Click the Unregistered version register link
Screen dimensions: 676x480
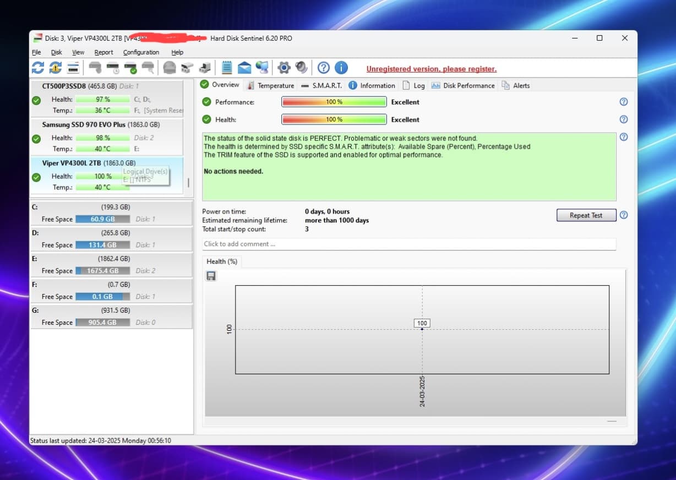(431, 69)
